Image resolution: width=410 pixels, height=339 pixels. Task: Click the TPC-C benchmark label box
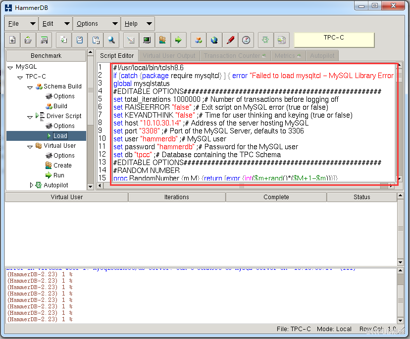pos(334,40)
